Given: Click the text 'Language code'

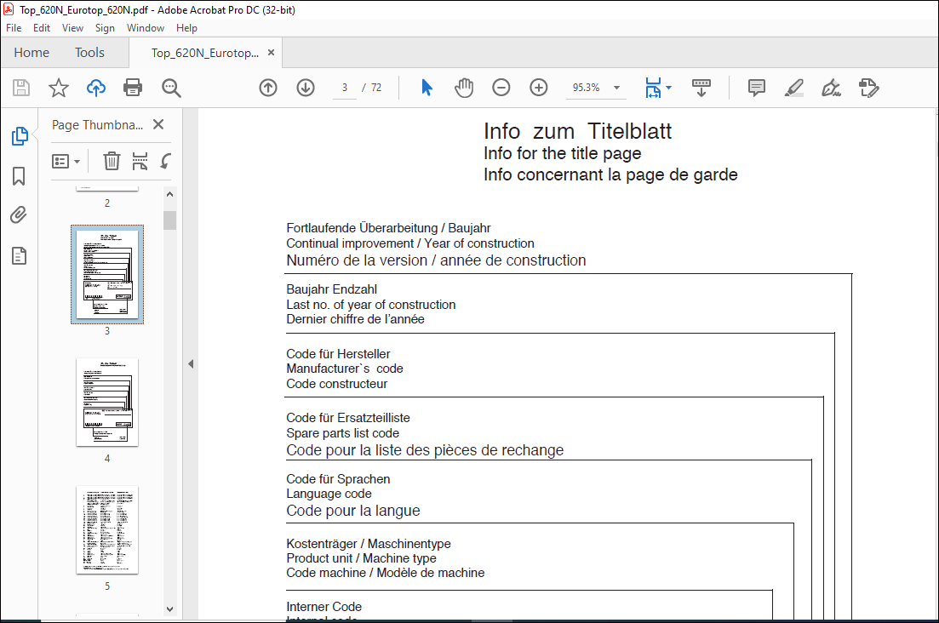Looking at the screenshot, I should pyautogui.click(x=329, y=494).
